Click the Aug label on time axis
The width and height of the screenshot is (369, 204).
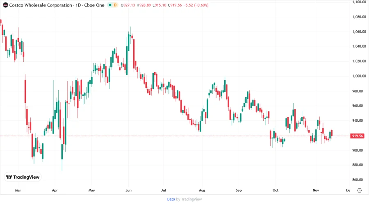tap(202, 190)
